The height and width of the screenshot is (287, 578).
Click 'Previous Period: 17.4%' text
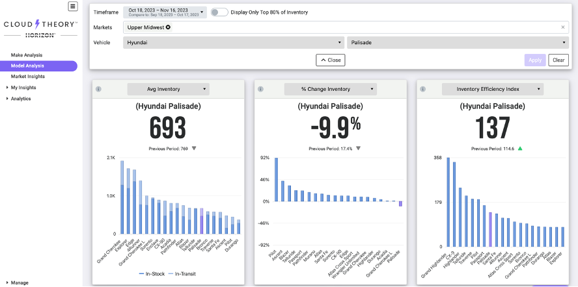[331, 149]
